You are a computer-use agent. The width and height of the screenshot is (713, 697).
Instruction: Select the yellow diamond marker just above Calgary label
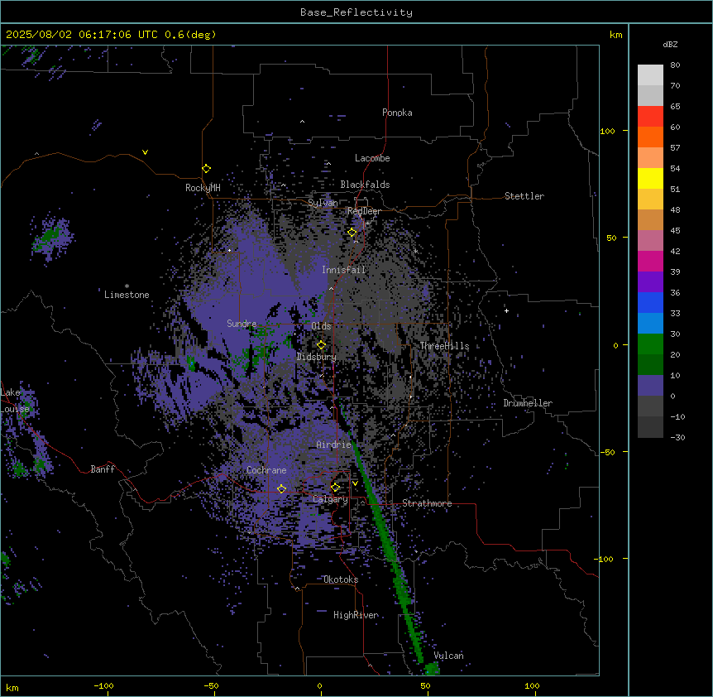pyautogui.click(x=335, y=488)
